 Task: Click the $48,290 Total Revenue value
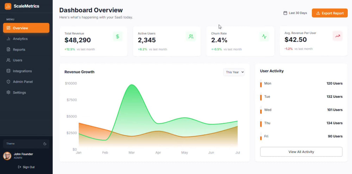[x=78, y=40]
